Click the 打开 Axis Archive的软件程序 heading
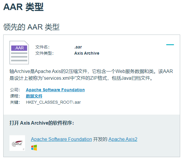The image size is (181, 158). coord(42,123)
